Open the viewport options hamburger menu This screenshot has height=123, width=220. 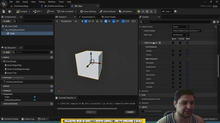(57, 21)
